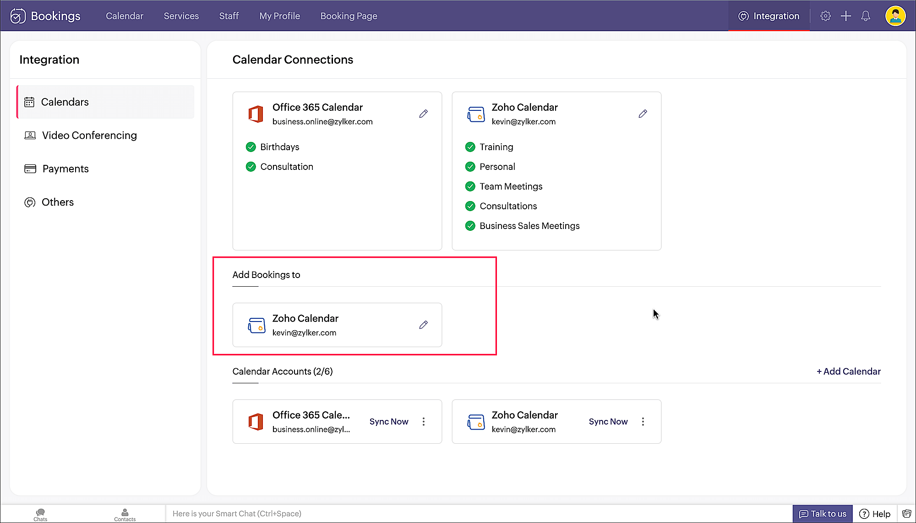Edit the top Zoho Calendar connection pencil
Screen dimensions: 916x523
(643, 114)
